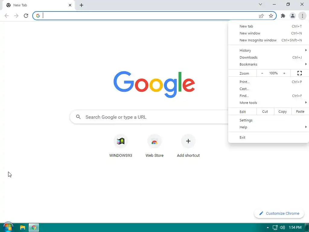Click the forward navigation arrow

16,16
